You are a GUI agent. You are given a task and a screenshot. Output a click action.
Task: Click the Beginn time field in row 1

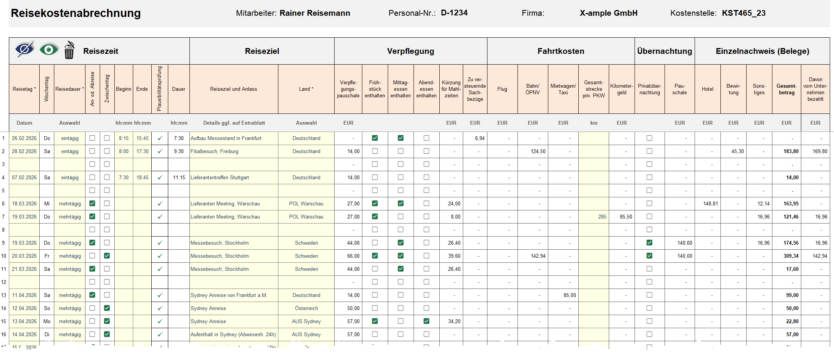point(124,138)
